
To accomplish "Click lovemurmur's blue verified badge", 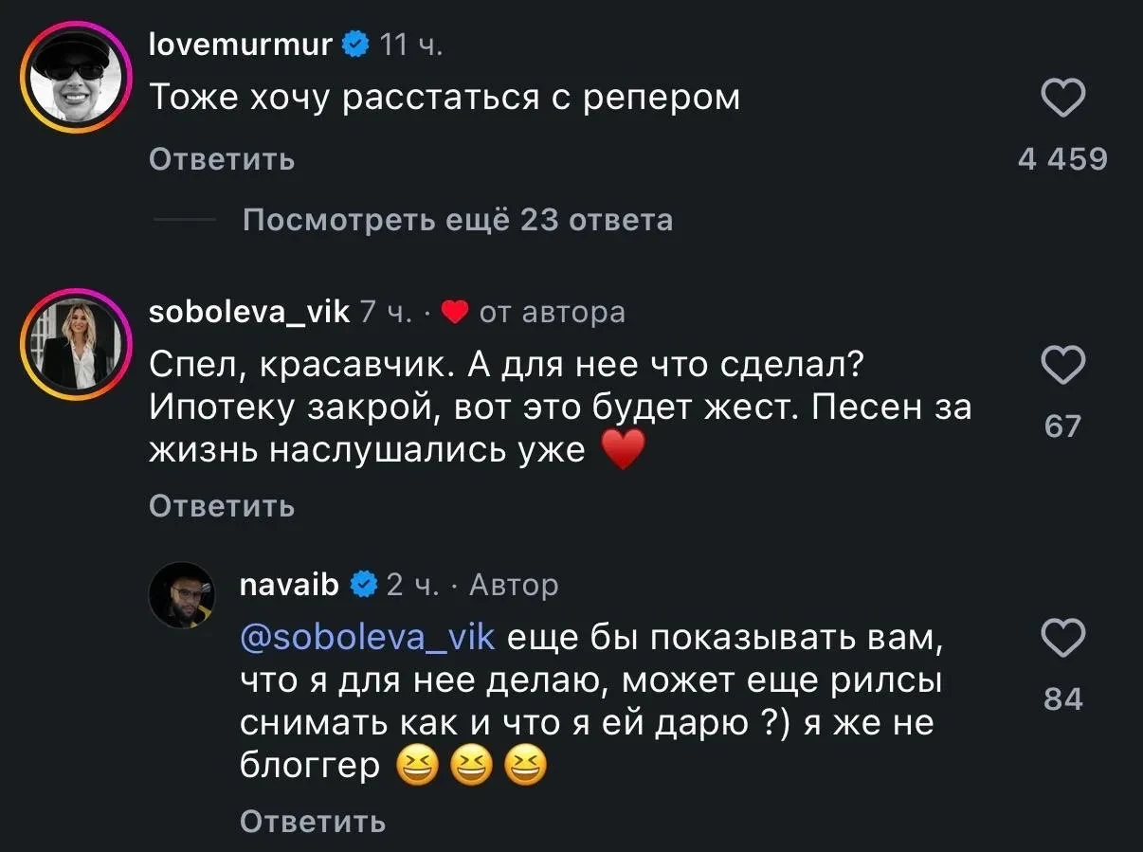I will (x=355, y=44).
